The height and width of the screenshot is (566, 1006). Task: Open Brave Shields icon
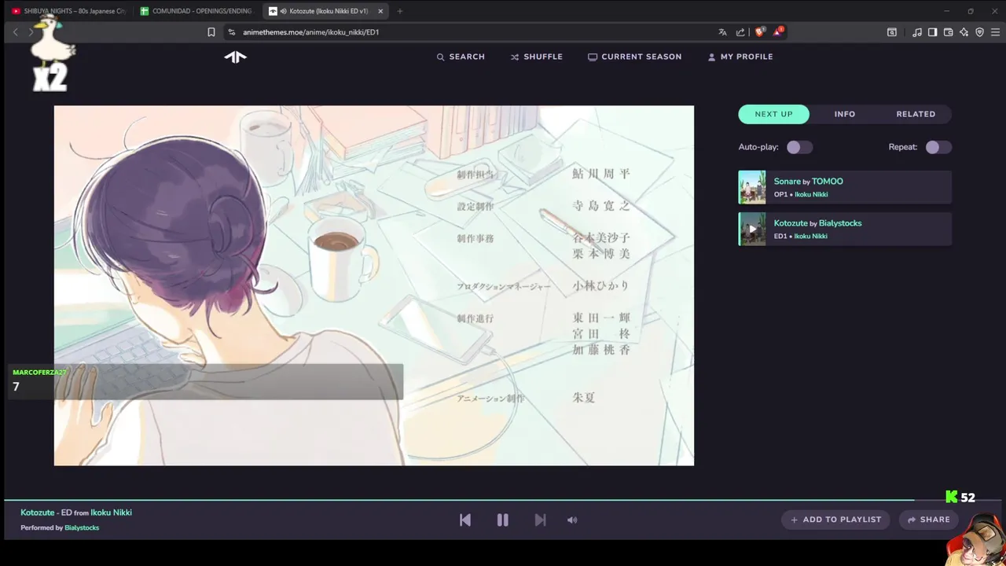pyautogui.click(x=759, y=32)
